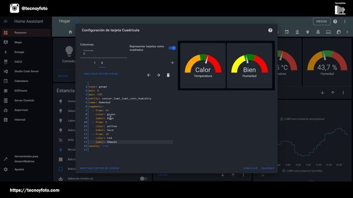Click the Historial sidebar icon
The width and height of the screenshot is (353, 198).
[x=6, y=120]
